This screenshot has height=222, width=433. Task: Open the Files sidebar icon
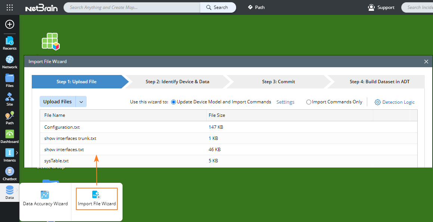point(10,80)
